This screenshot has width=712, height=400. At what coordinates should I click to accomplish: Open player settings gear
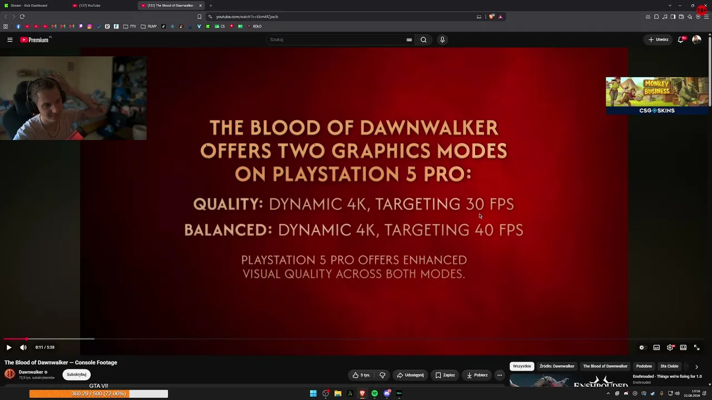point(670,347)
